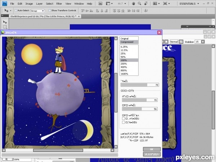This screenshot has height=162, width=216.
Task: Open the File menu
Action: [x=12, y=4]
